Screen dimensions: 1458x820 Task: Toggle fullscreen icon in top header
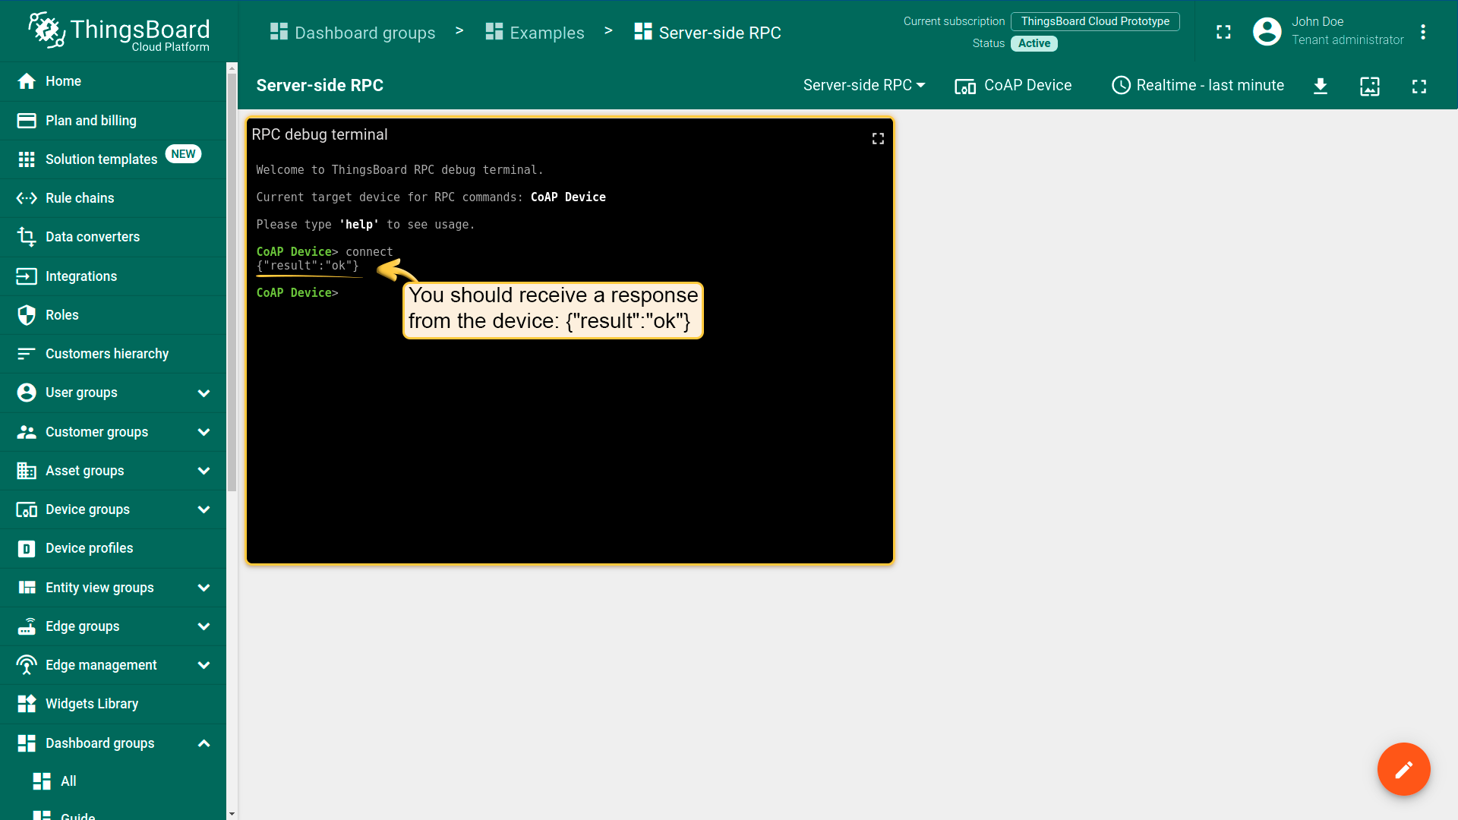point(1223,32)
